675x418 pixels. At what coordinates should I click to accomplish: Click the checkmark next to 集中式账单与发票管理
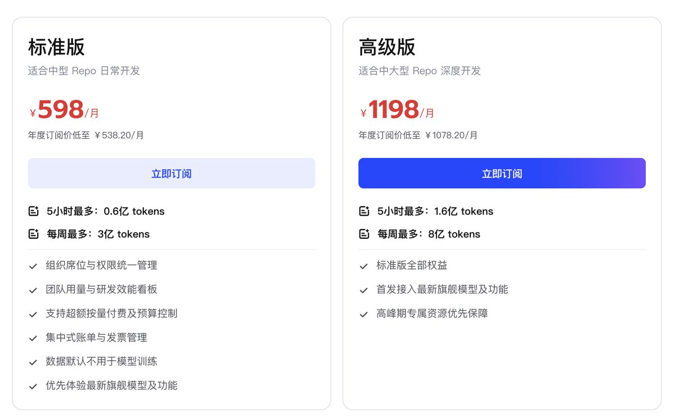pos(33,338)
